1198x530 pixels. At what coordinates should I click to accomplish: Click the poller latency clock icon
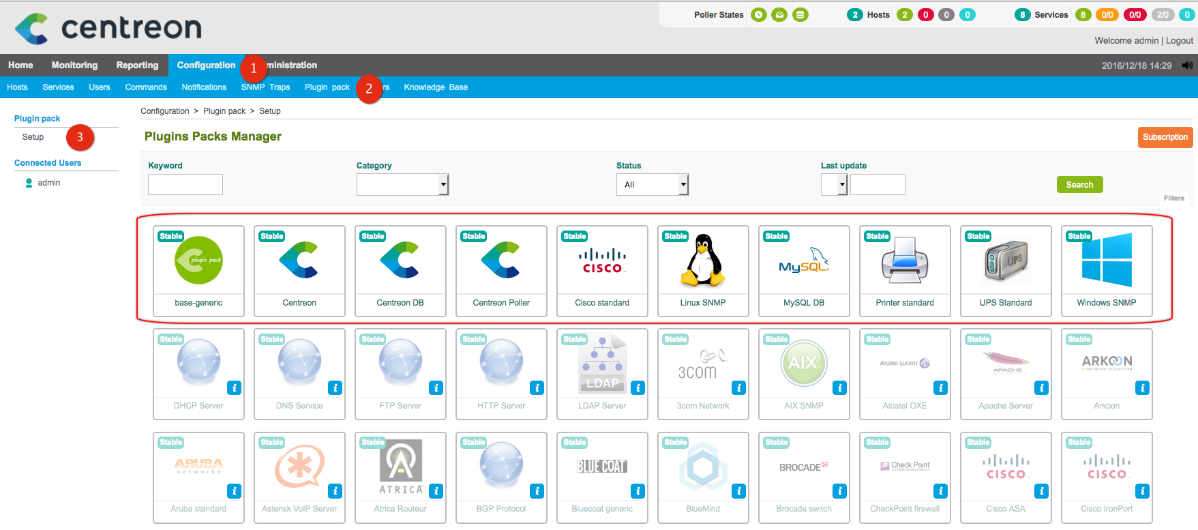pos(758,15)
